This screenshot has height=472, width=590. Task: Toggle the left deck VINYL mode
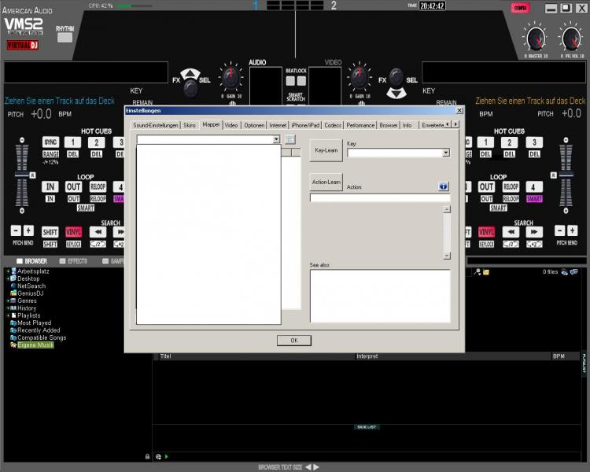pyautogui.click(x=73, y=232)
